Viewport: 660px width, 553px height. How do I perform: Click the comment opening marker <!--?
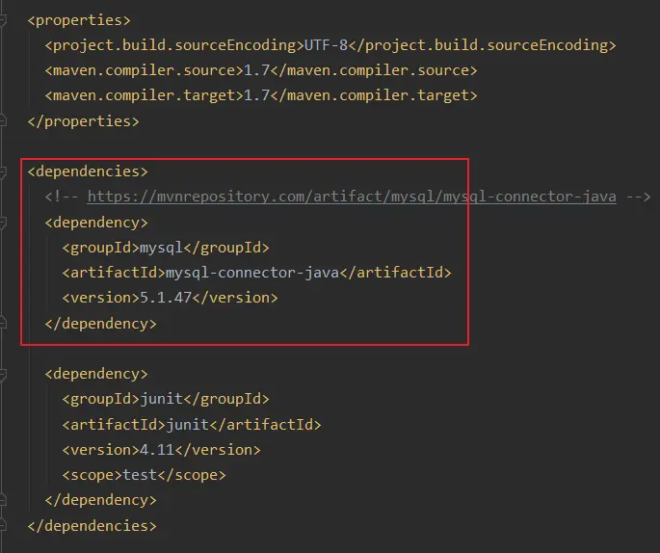click(62, 197)
